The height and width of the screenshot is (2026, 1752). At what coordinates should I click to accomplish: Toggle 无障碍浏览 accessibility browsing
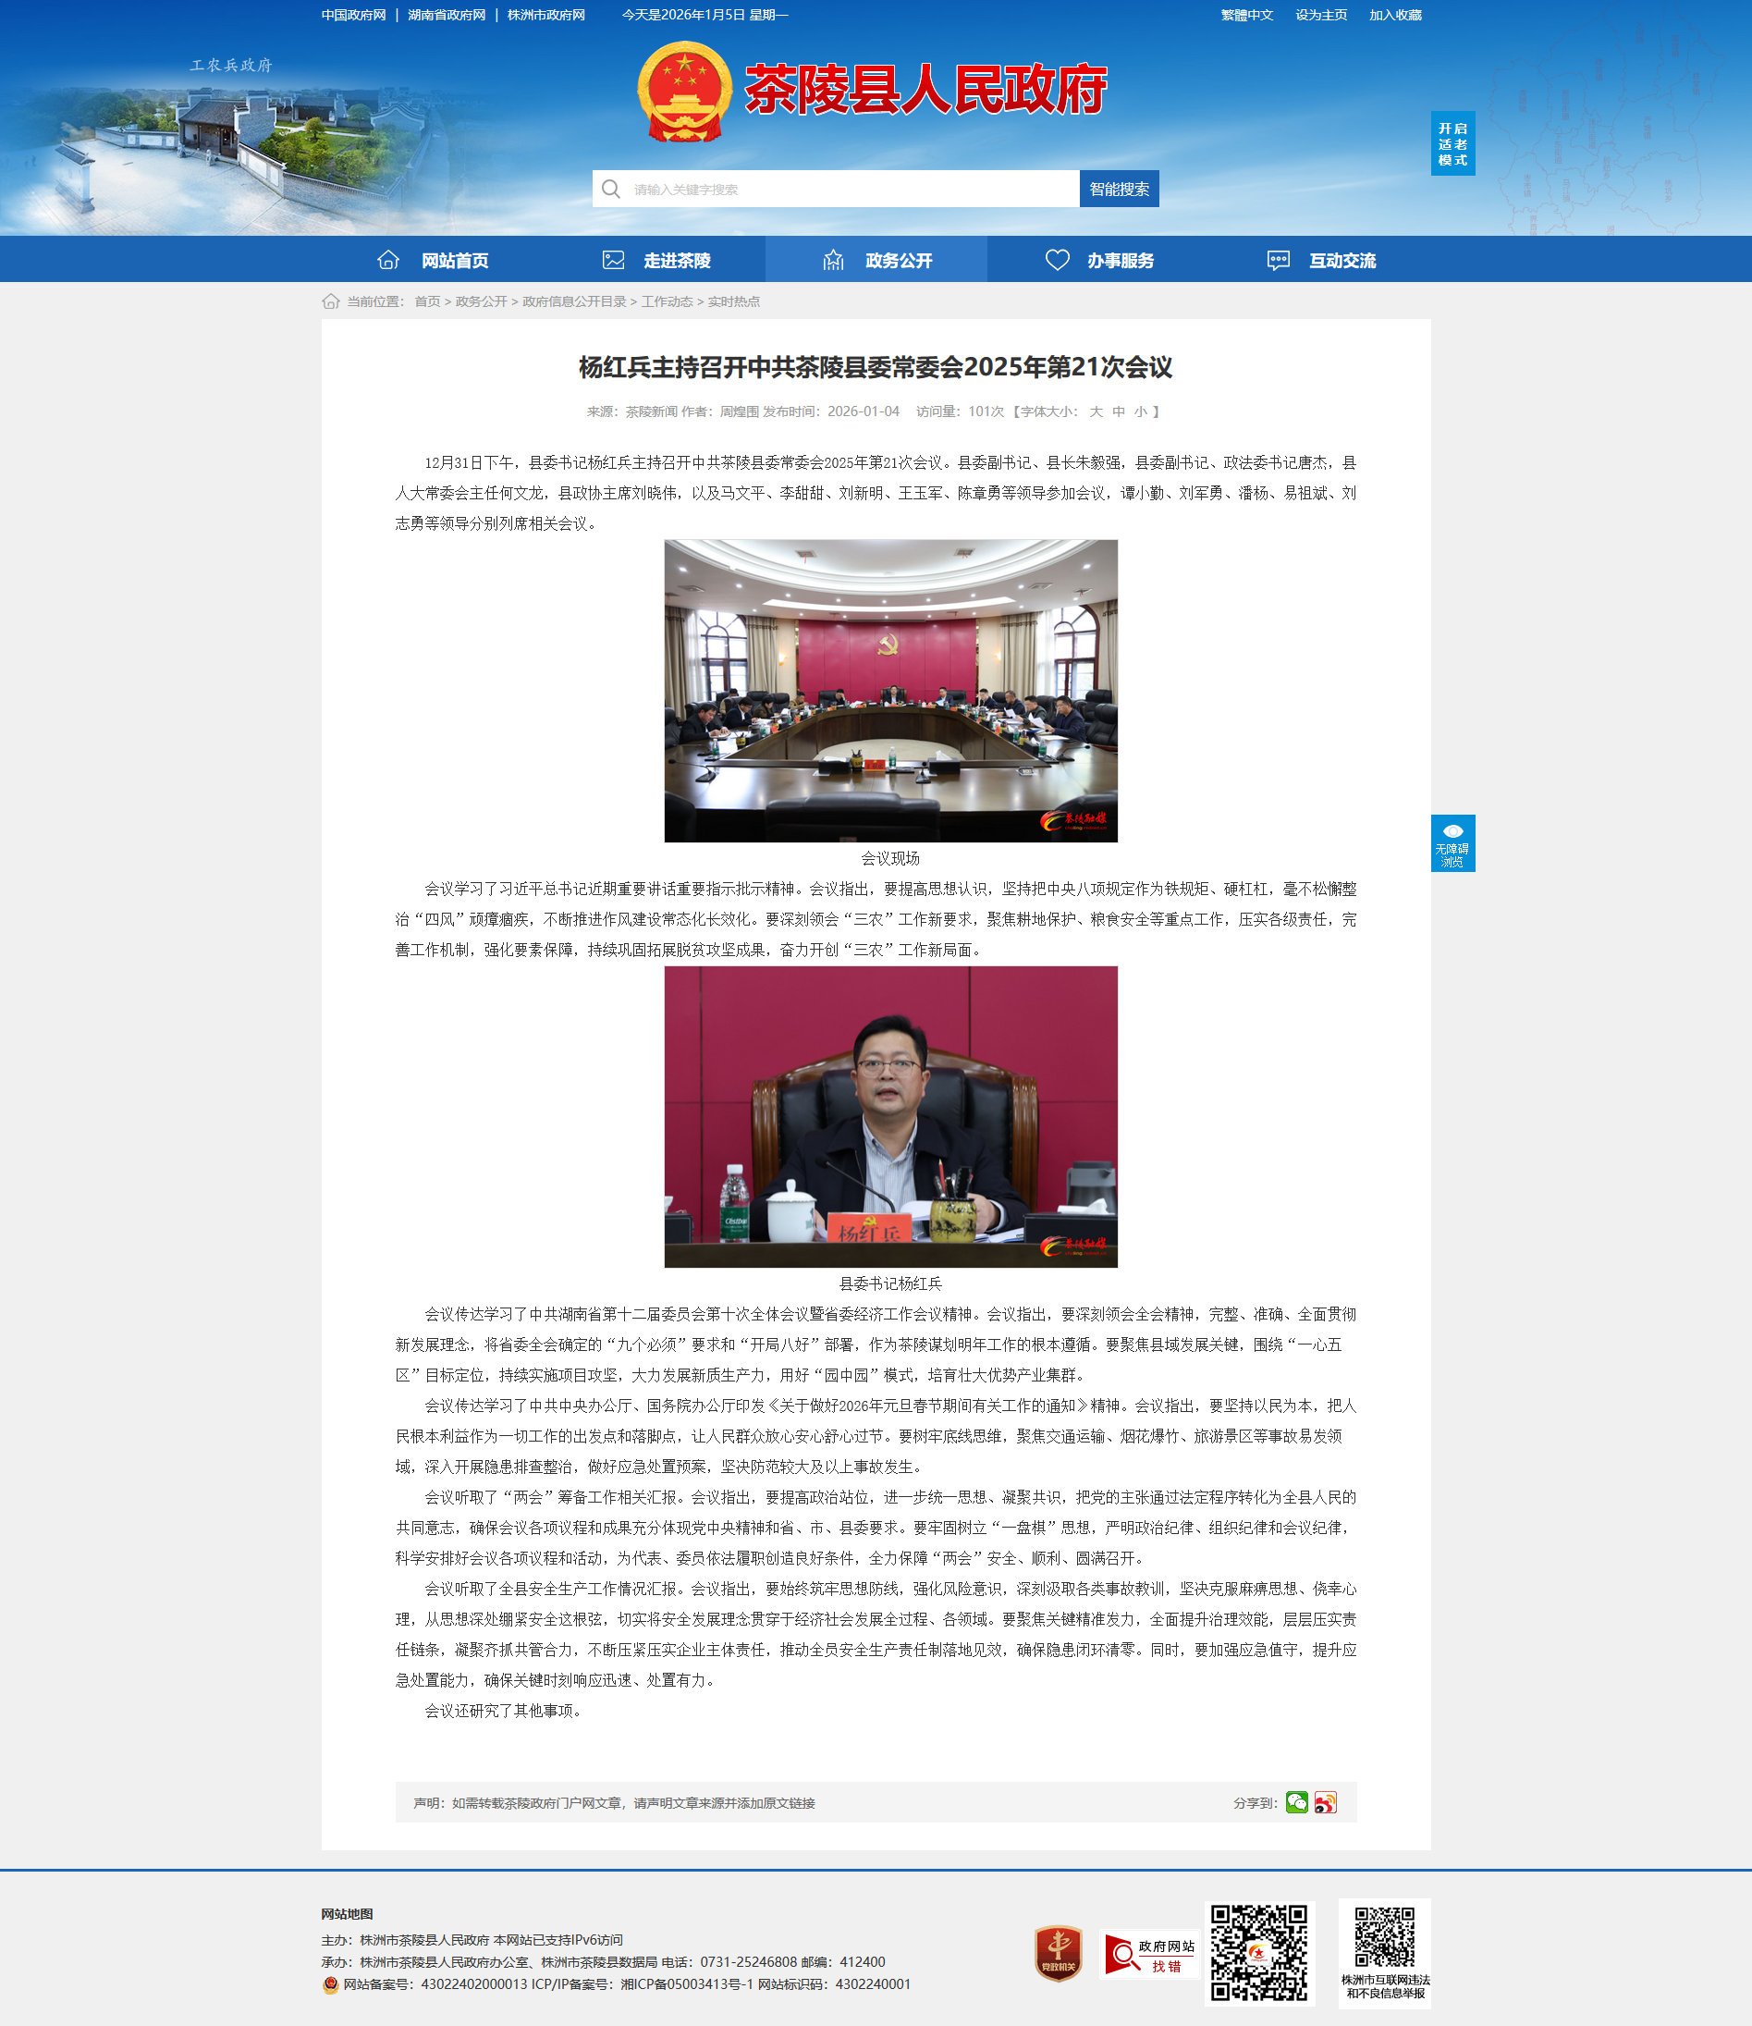point(1452,841)
